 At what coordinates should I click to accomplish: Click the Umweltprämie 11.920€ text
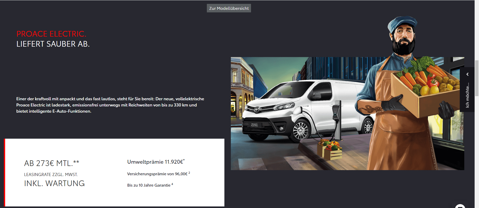[x=156, y=162]
